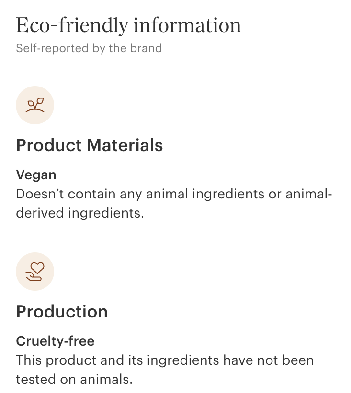Viewport: 351px width, 393px height.
Task: Click the word "animal-" ending the Vegan line
Action: point(309,194)
